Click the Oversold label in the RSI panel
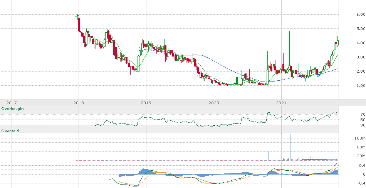The height and width of the screenshot is (188, 366). point(10,131)
